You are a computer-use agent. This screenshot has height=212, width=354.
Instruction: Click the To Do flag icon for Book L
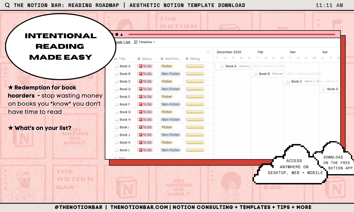pos(140,150)
